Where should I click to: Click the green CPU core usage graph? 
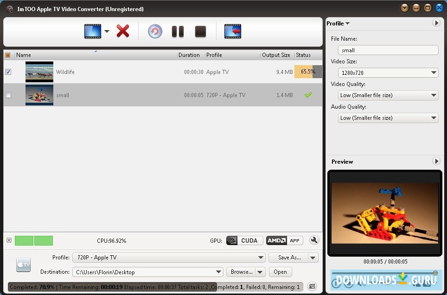click(34, 240)
